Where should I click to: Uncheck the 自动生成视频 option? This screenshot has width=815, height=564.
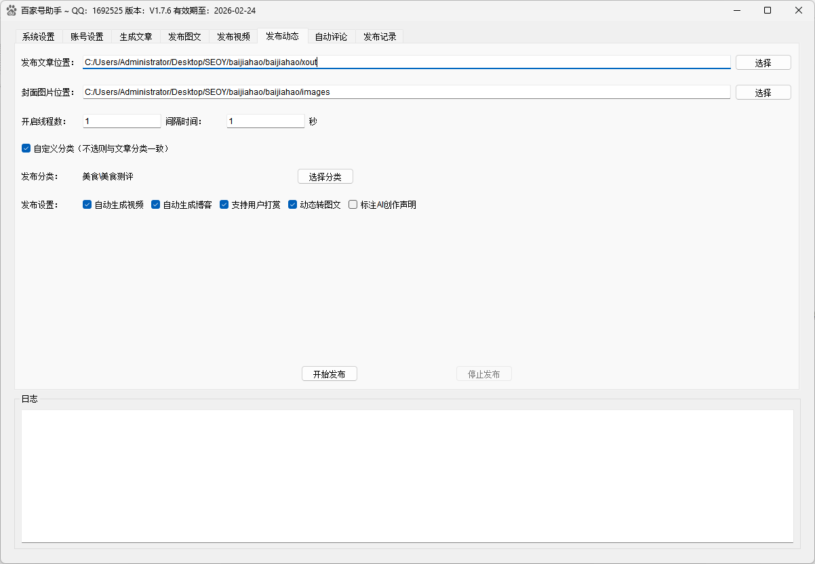87,204
